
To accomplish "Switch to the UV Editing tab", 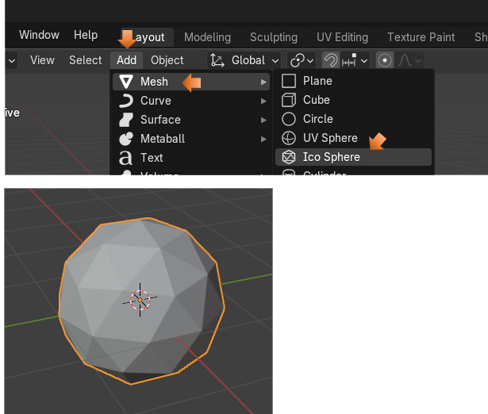I will click(x=342, y=37).
